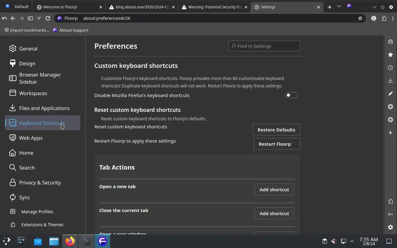The width and height of the screenshot is (397, 248).
Task: Open the extensions puzzle icon in toolbar
Action: [384, 18]
